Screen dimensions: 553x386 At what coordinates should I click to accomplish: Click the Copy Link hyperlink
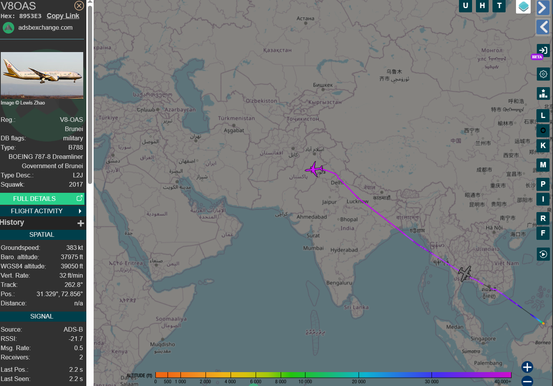click(63, 16)
